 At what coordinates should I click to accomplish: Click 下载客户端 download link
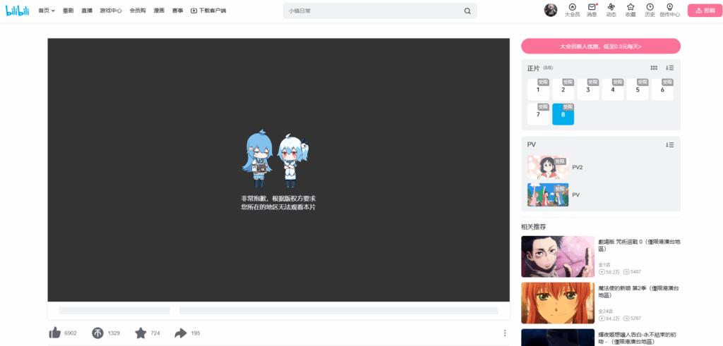(208, 11)
